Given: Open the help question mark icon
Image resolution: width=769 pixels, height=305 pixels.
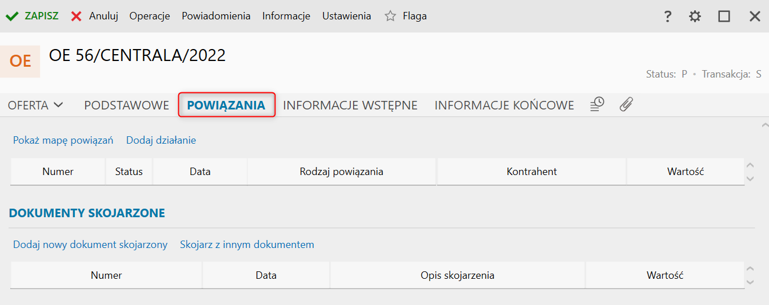Looking at the screenshot, I should [667, 17].
